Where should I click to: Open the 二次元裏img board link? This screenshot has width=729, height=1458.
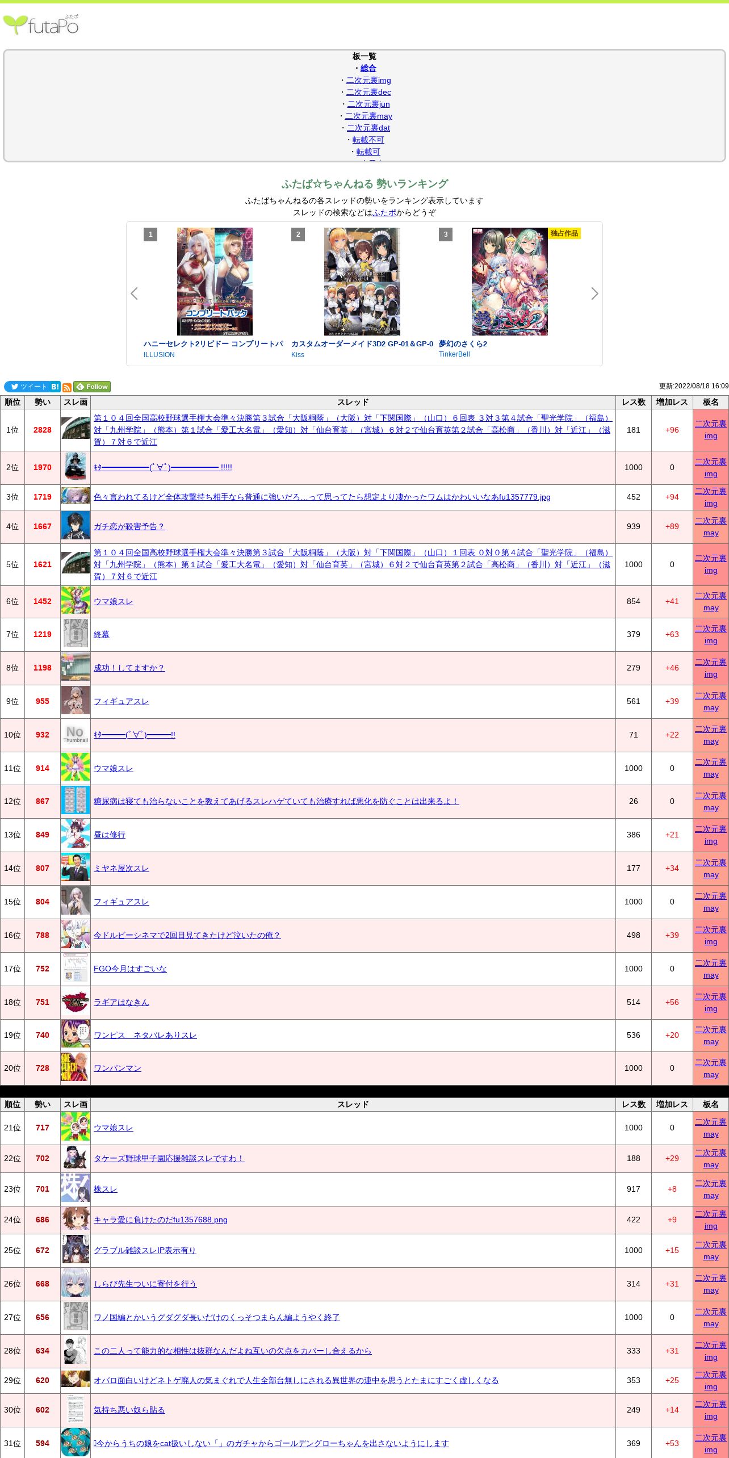tap(368, 80)
